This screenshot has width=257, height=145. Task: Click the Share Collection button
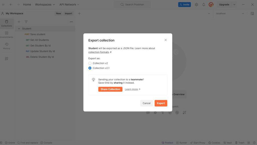click(x=110, y=89)
